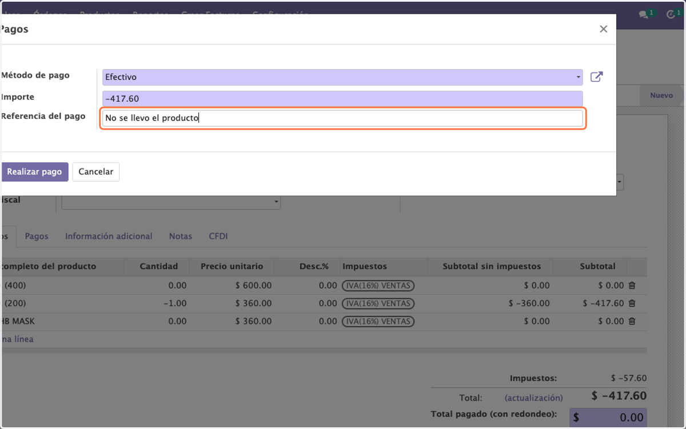
Task: Click the Total pagado field showing 0.00
Action: pos(608,418)
